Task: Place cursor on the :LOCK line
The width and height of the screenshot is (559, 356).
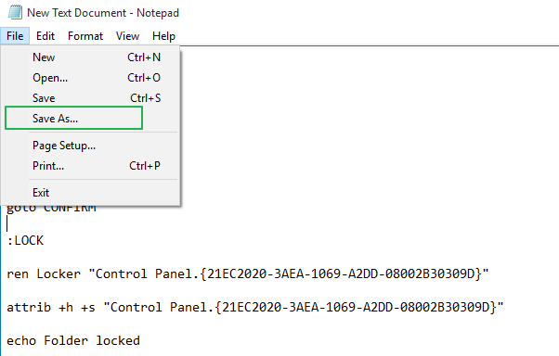Action: coord(25,241)
